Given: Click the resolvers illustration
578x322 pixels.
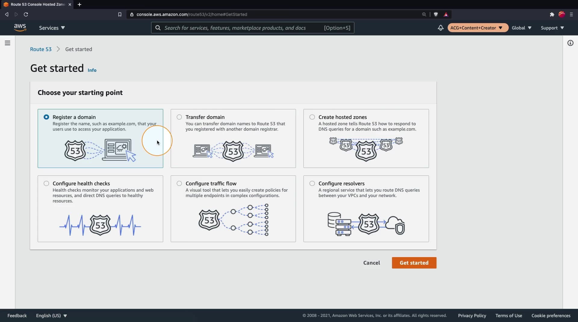Looking at the screenshot, I should click(366, 224).
